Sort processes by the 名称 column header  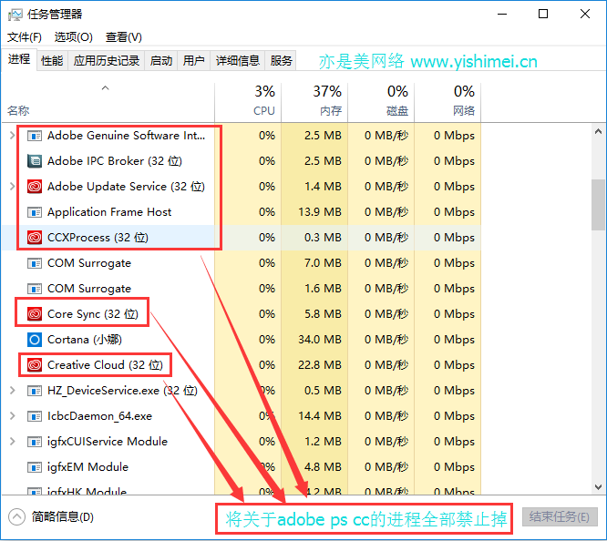click(x=108, y=102)
